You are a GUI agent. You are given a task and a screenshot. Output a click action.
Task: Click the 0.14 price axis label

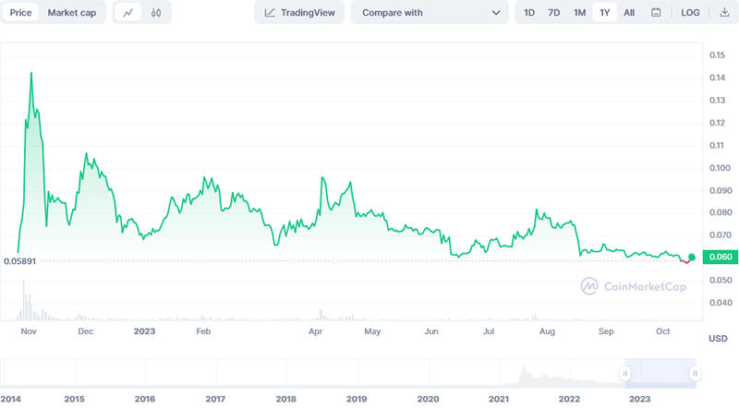(x=718, y=78)
